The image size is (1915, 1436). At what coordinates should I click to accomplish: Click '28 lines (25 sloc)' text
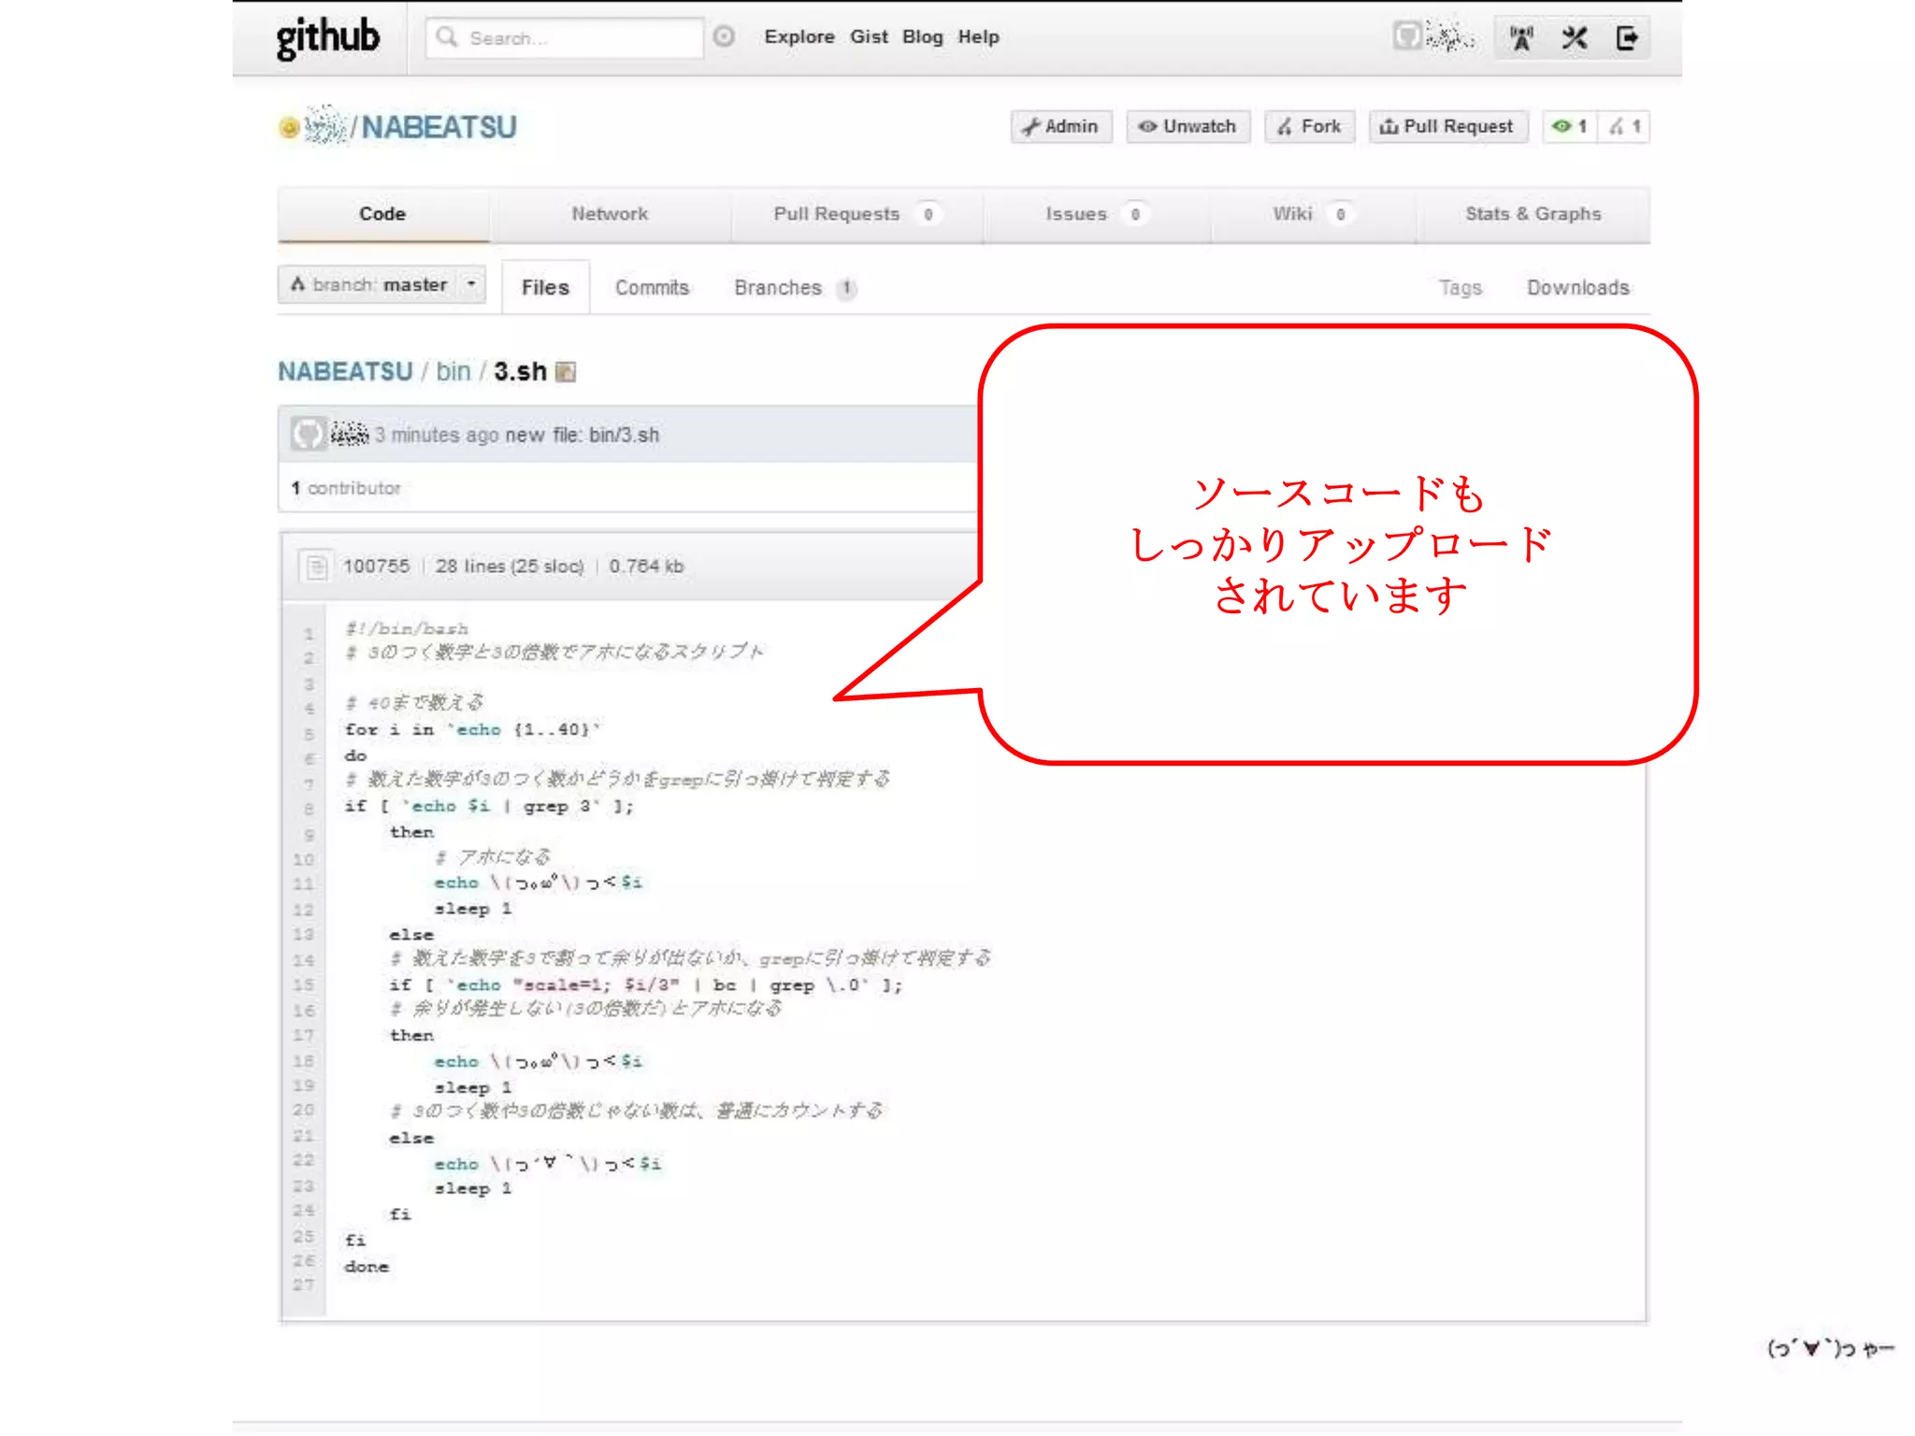(x=510, y=567)
